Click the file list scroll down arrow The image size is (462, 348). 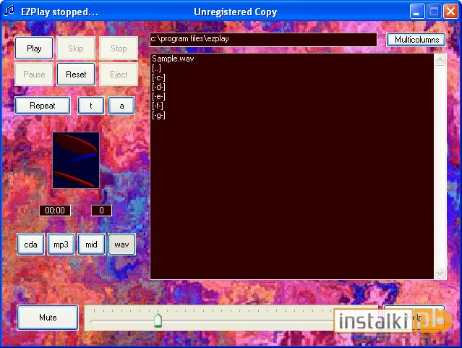(x=440, y=273)
